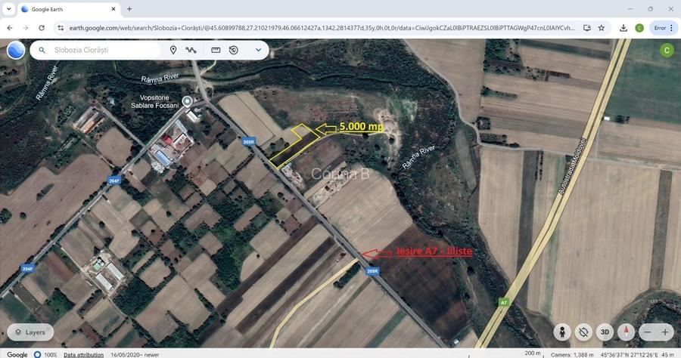Open the Layers panel
Image resolution: width=681 pixels, height=358 pixels.
point(30,332)
